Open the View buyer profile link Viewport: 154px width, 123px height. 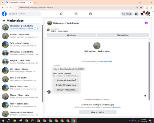pos(106,61)
